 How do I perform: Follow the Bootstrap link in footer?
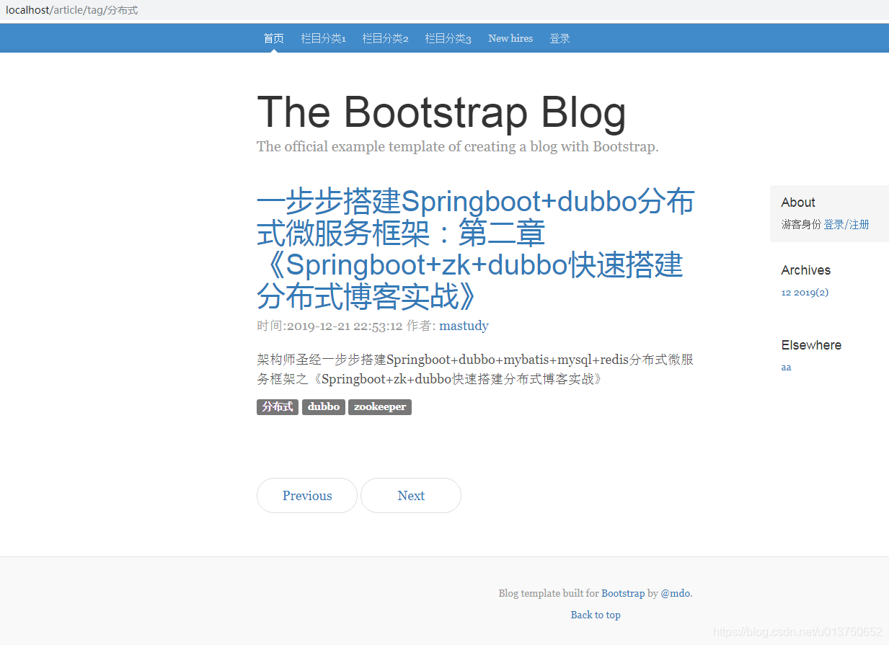pyautogui.click(x=623, y=593)
